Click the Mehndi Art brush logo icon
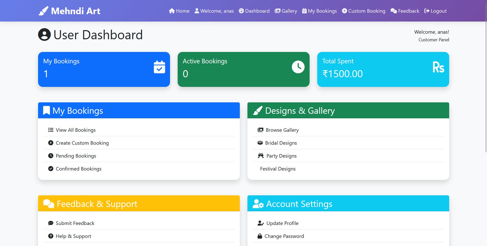 click(x=43, y=11)
